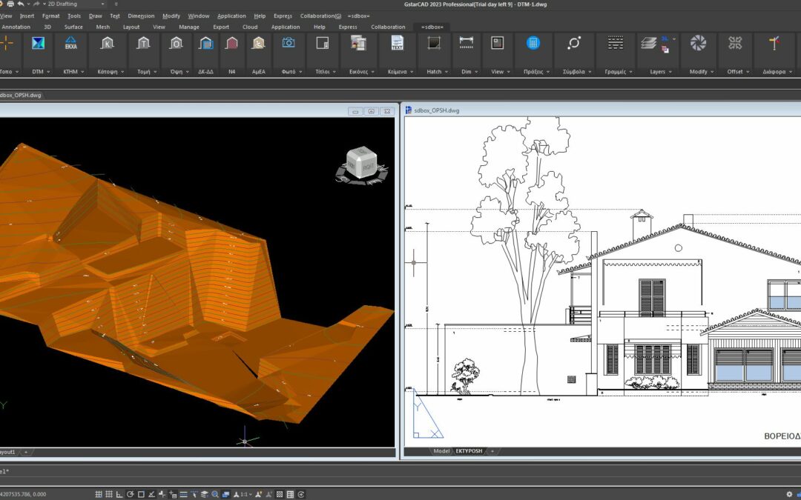Click the Modify aperture icon
The height and width of the screenshot is (500, 801).
698,44
